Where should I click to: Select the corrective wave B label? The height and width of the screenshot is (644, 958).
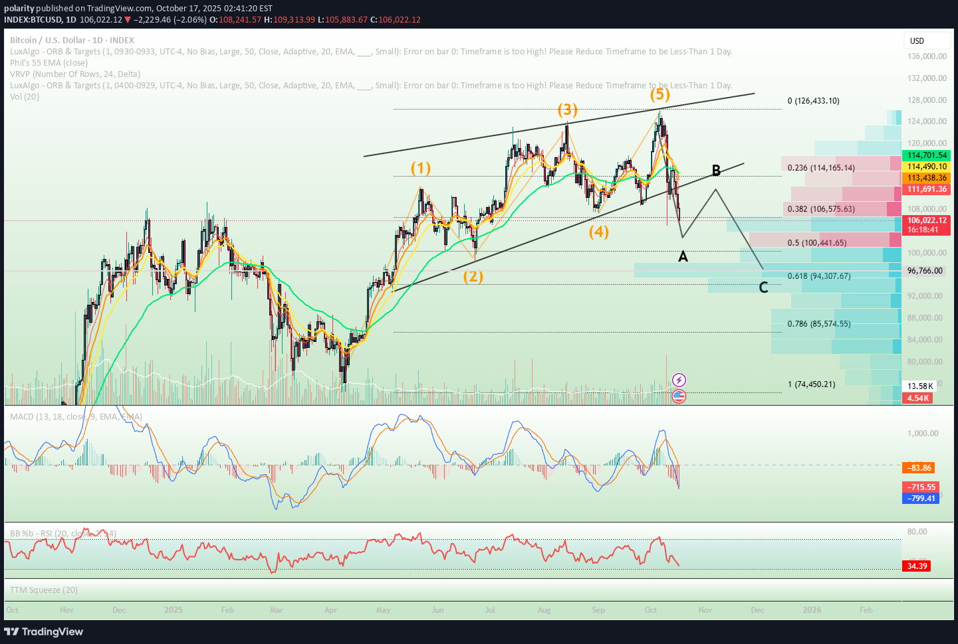(716, 171)
